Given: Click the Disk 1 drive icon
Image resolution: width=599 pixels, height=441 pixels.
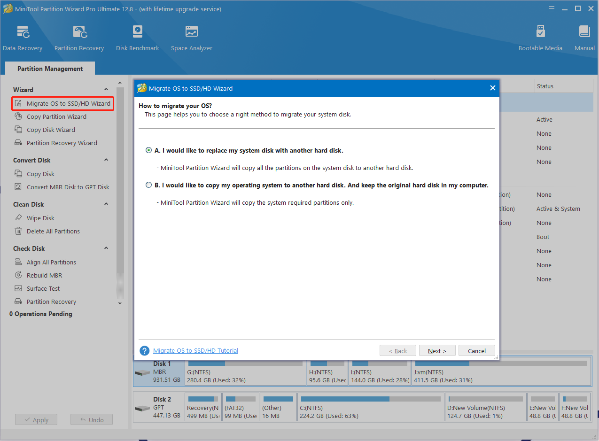Looking at the screenshot, I should pyautogui.click(x=142, y=373).
